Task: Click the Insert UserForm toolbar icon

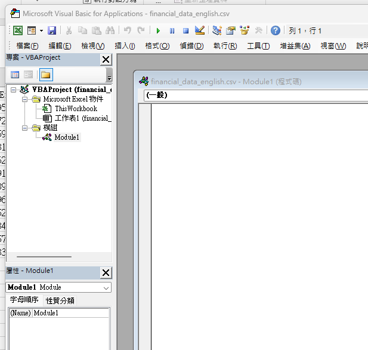Action: pos(32,30)
